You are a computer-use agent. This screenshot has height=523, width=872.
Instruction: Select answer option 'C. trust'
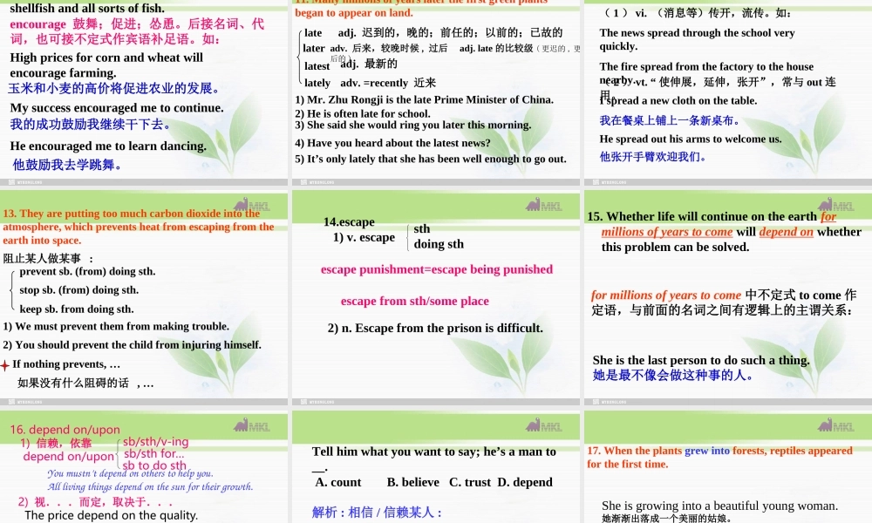click(470, 482)
